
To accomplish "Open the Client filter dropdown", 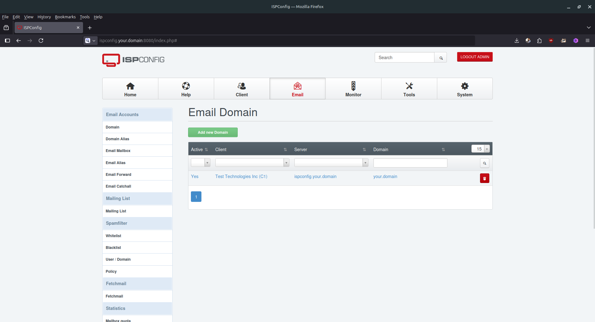I will pos(252,163).
